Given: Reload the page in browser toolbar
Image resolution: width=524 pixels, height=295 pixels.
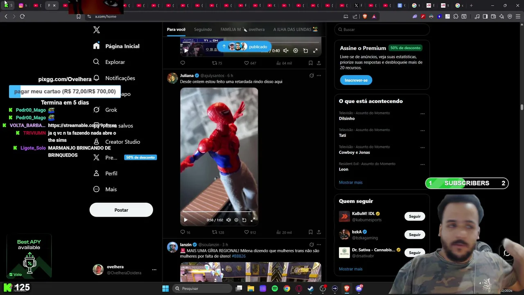Looking at the screenshot, I should pyautogui.click(x=22, y=16).
